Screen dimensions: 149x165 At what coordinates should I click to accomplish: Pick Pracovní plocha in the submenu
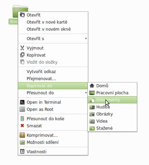[x=112, y=93]
